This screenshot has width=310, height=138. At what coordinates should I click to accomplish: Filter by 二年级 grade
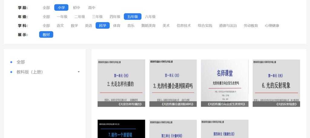coord(80,17)
